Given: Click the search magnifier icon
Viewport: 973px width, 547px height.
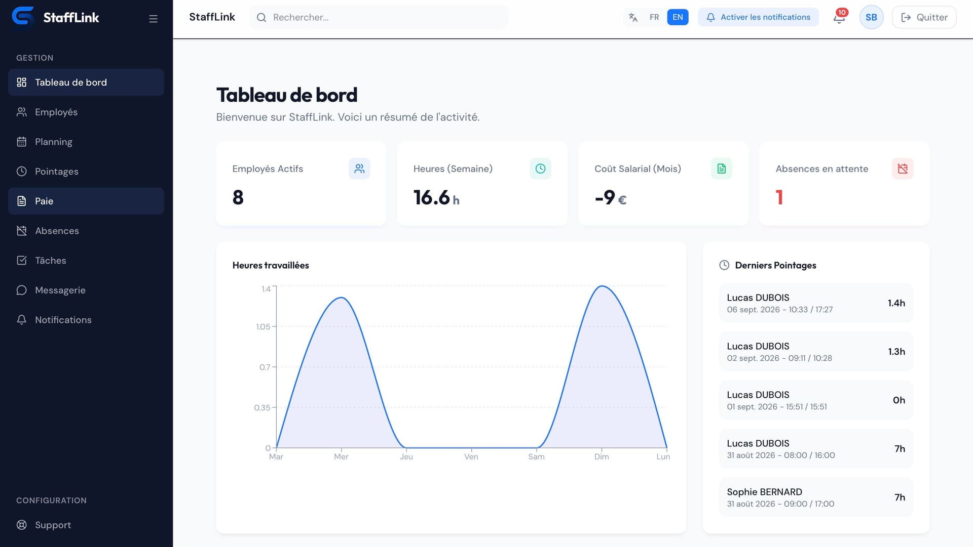Looking at the screenshot, I should click(261, 17).
